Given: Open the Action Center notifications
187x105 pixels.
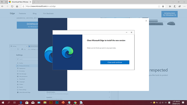Looking at the screenshot, I should 183,102.
